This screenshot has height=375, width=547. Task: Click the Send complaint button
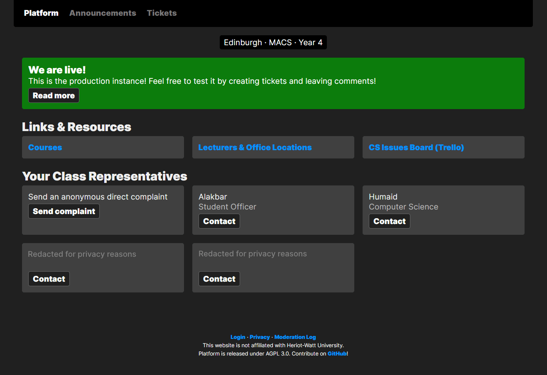point(64,211)
